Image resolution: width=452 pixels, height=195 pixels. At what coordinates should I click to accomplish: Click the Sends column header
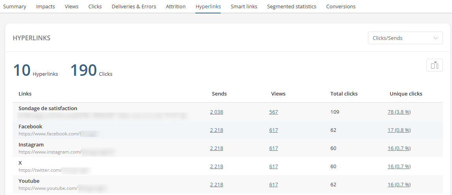pyautogui.click(x=219, y=94)
